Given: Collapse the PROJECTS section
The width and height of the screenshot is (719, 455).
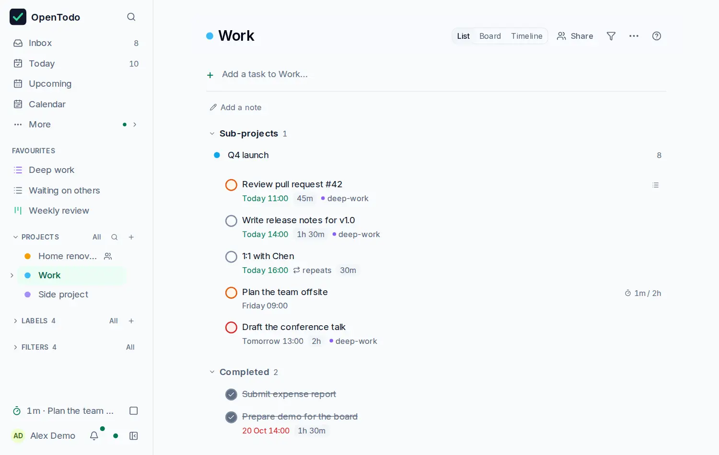Looking at the screenshot, I should pos(15,237).
